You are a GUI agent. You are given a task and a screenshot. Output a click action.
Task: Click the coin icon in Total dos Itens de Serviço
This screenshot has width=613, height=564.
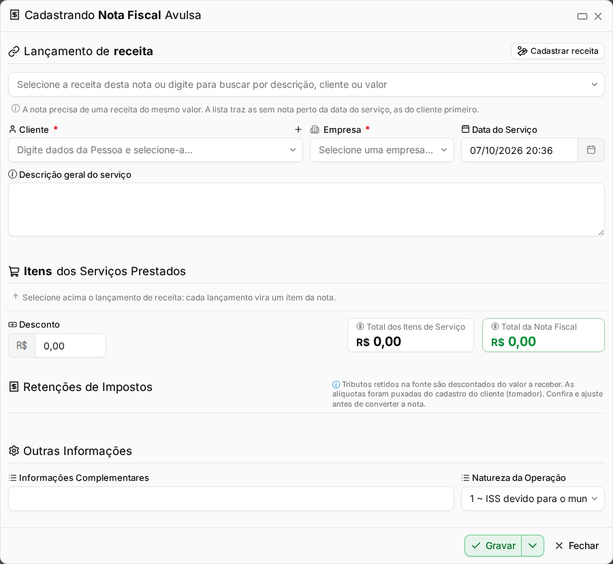(x=360, y=326)
